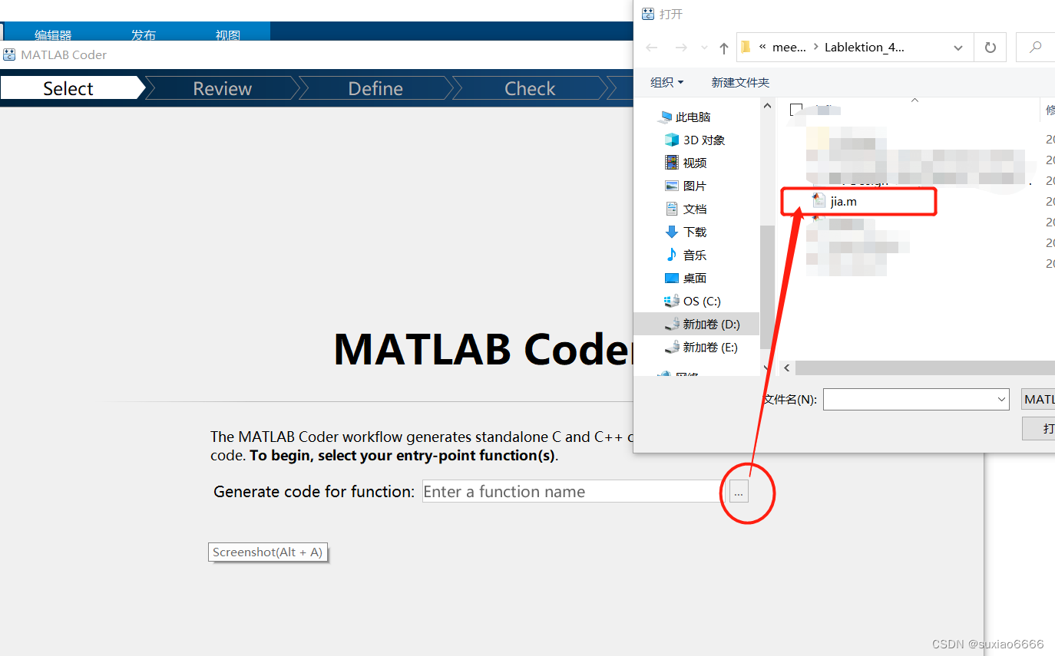Refresh the folder listing in the Open dialog
This screenshot has width=1055, height=656.
[x=991, y=48]
